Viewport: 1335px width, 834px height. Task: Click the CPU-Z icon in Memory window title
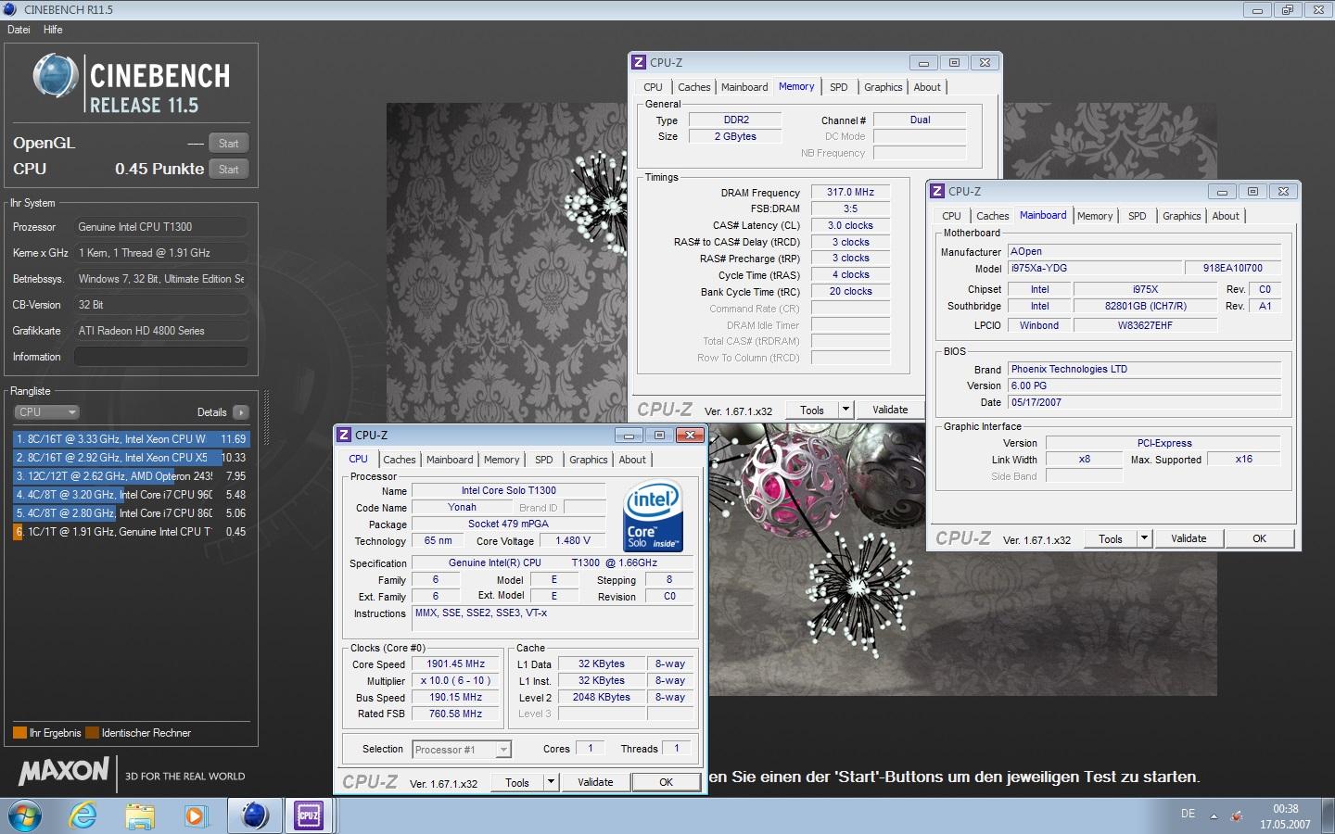(639, 62)
